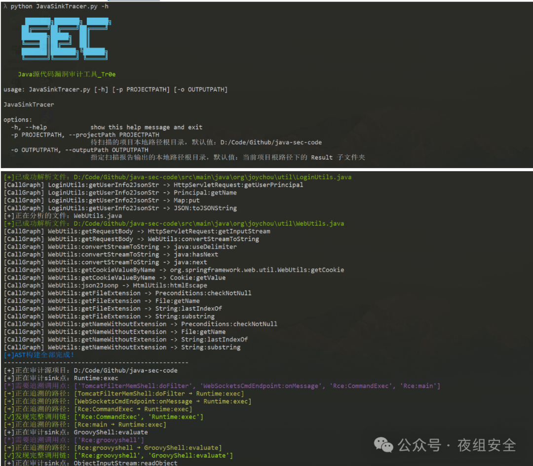533x466 pixels.
Task: Click the word 'Result' in output path description
Action: (322, 157)
